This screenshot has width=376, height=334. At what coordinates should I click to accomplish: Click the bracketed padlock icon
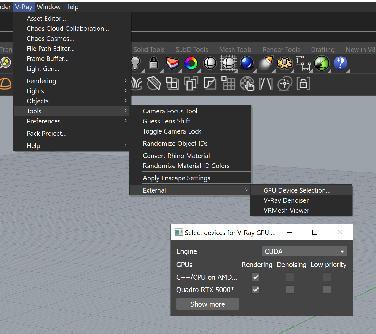pos(303,84)
